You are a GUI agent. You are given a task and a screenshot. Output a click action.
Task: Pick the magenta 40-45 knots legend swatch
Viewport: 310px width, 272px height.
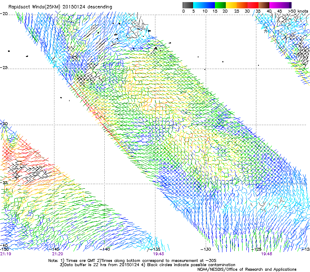[x=275, y=5]
